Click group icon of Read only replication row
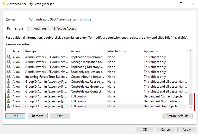The image size is (198, 134). (x=8, y=72)
